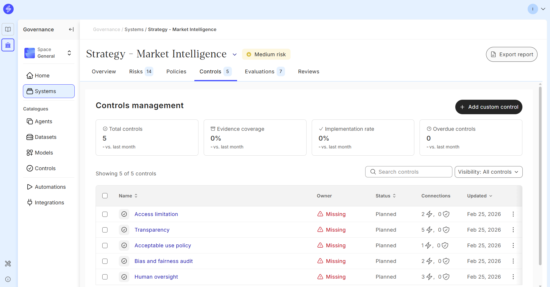
Task: Select the Bias and fairness audit checkbox
Action: 105,261
